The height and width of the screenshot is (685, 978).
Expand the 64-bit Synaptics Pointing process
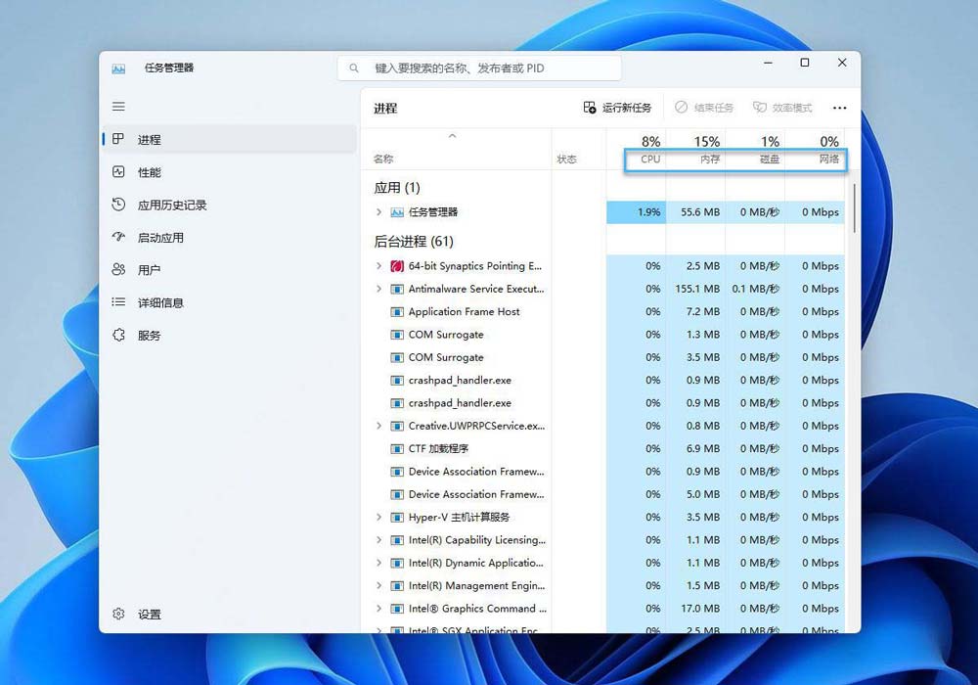[x=378, y=266]
